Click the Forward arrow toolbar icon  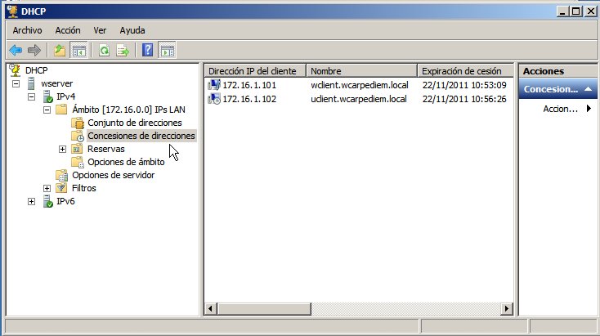(34, 50)
